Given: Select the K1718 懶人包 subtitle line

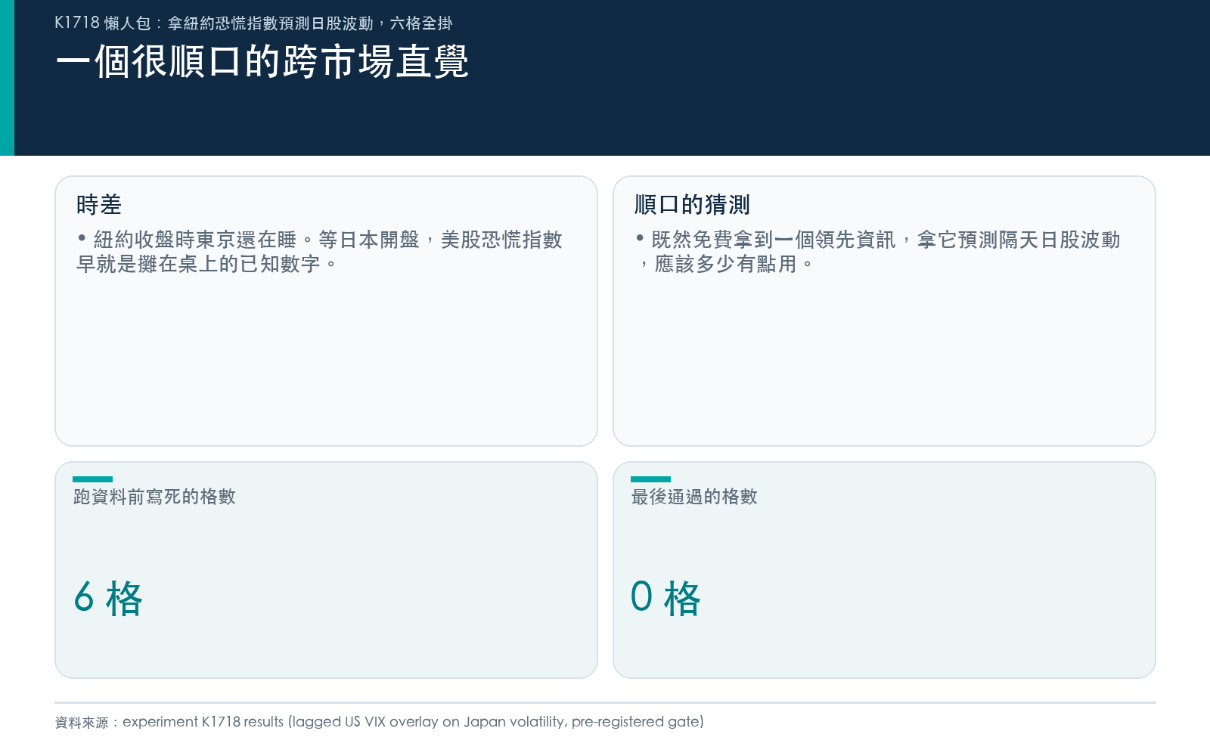Looking at the screenshot, I should (x=253, y=23).
